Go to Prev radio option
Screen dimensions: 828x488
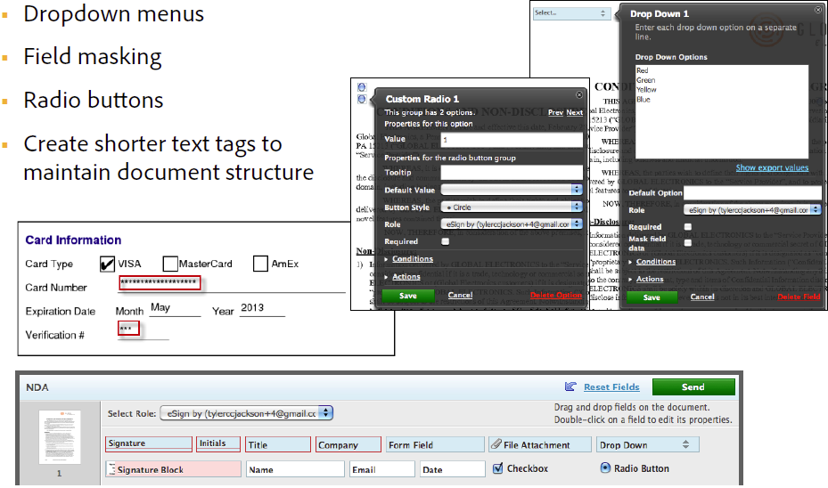pyautogui.click(x=555, y=112)
